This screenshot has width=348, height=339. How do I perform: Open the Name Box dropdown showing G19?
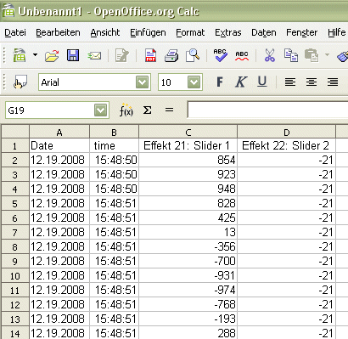click(101, 110)
